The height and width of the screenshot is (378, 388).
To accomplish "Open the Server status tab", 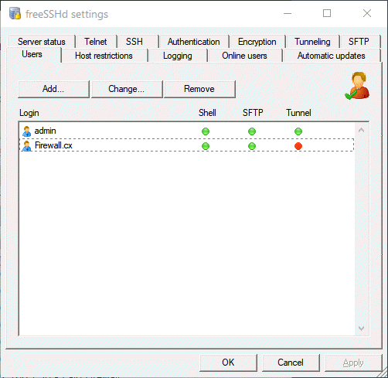I will click(42, 42).
